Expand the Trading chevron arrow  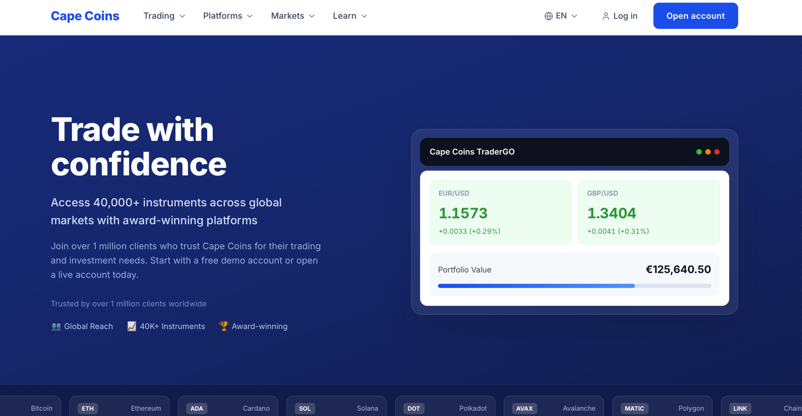click(182, 16)
